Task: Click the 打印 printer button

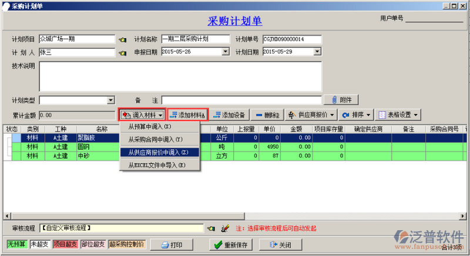Action: pos(172,245)
